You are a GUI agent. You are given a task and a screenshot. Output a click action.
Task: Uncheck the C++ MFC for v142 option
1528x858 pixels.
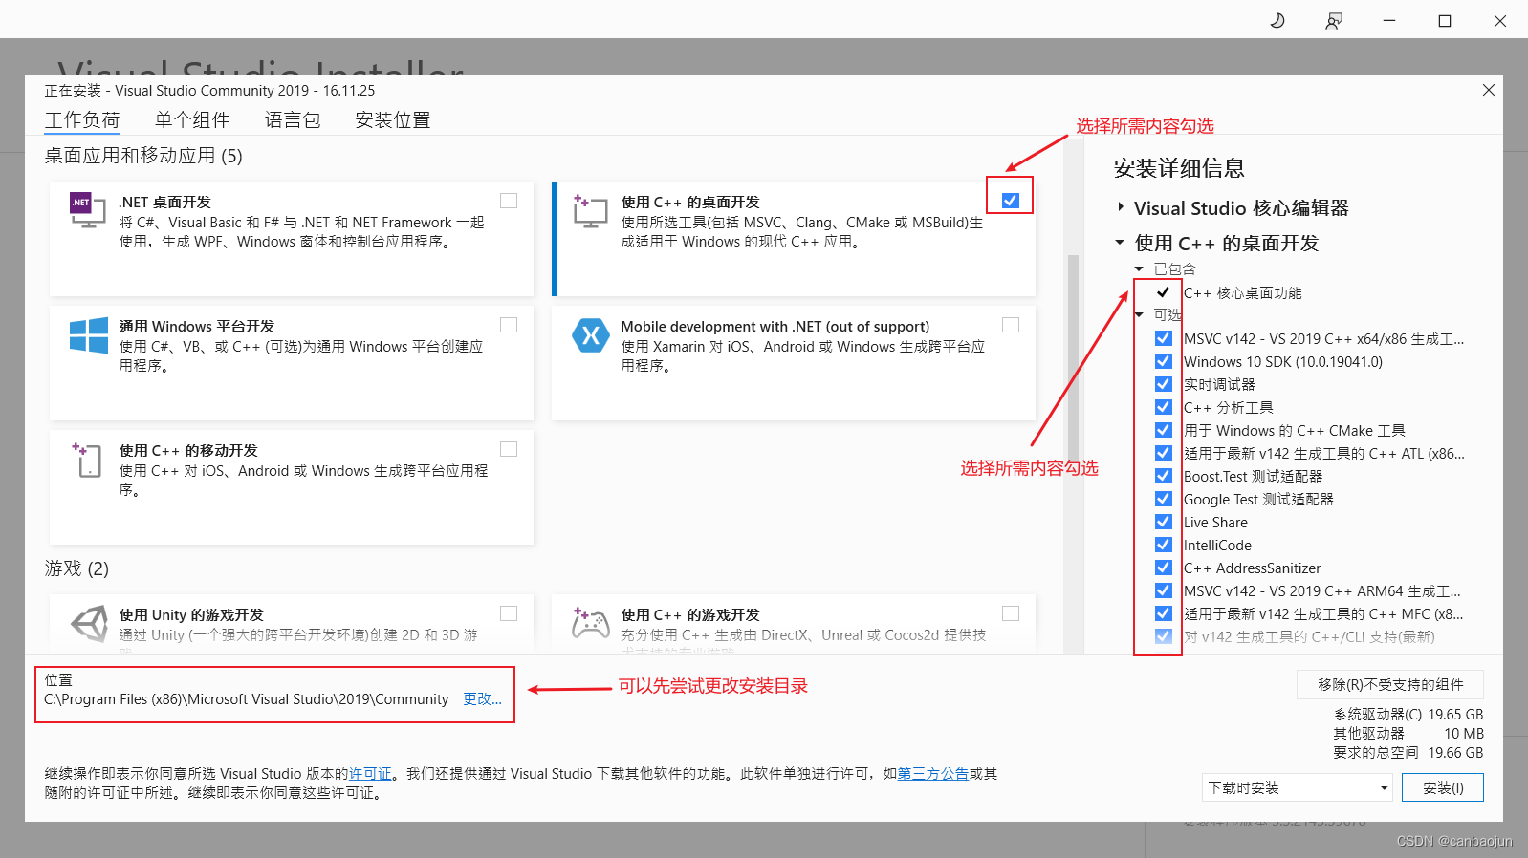click(x=1164, y=613)
